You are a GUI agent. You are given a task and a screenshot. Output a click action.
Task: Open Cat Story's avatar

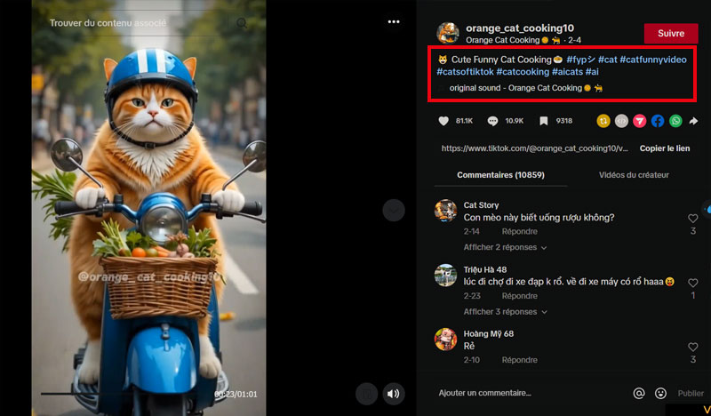446,211
